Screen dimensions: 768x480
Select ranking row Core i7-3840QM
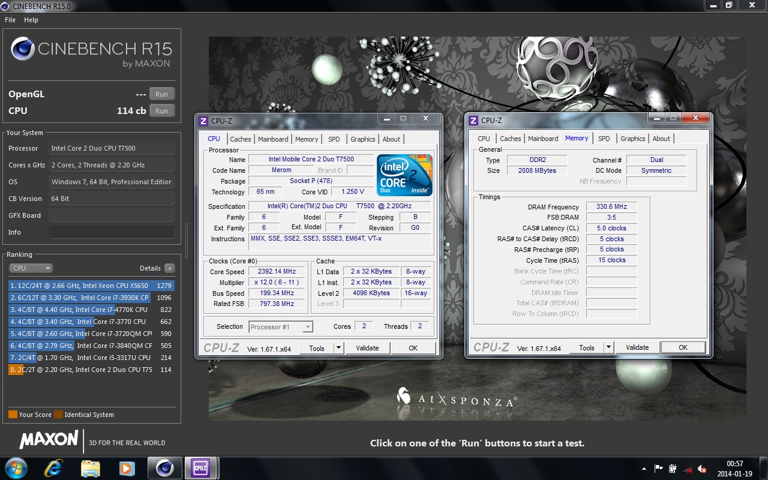(91, 346)
